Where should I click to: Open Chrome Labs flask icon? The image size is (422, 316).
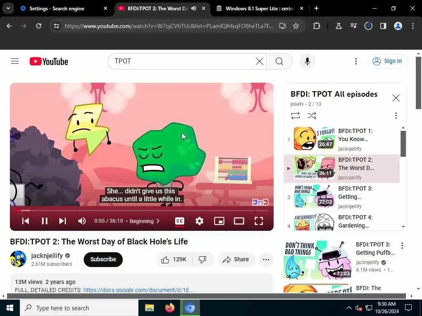(x=339, y=26)
